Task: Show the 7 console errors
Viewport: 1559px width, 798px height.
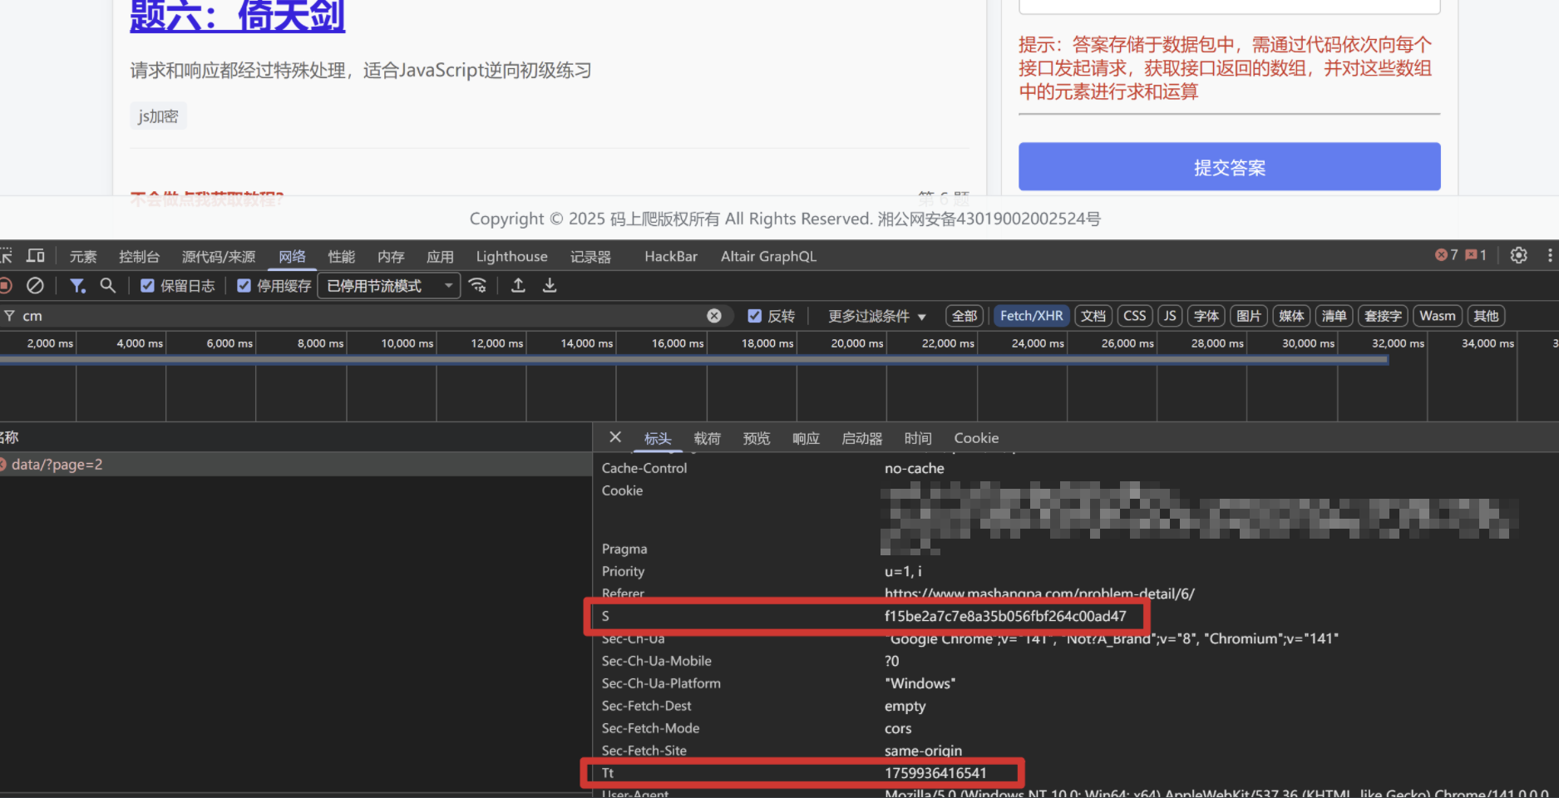Action: coord(1447,255)
